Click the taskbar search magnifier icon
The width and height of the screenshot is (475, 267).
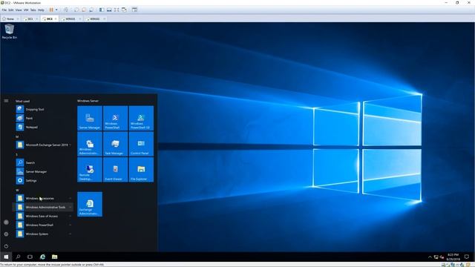coord(18,257)
